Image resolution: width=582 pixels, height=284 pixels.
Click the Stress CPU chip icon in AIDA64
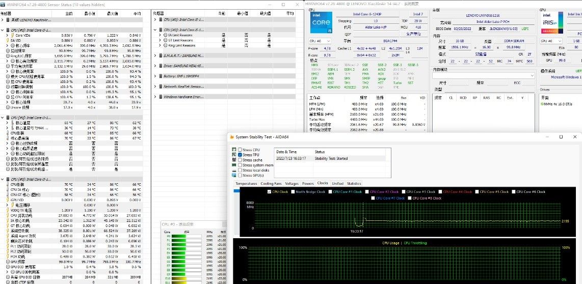click(234, 150)
